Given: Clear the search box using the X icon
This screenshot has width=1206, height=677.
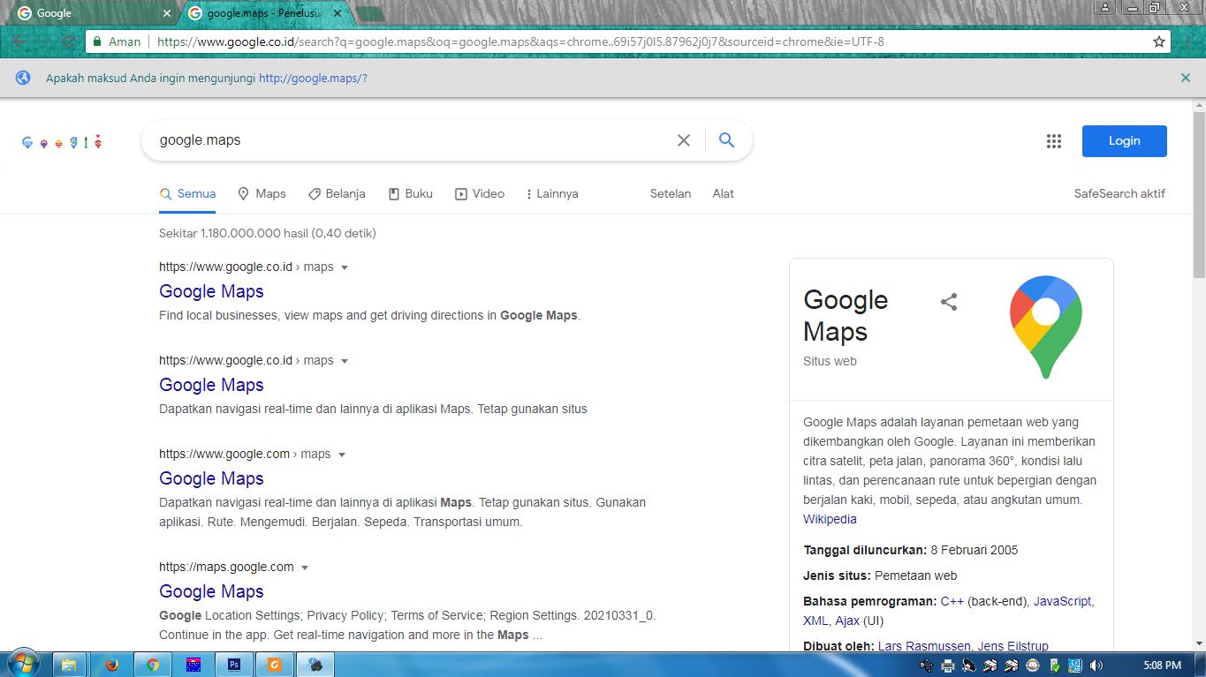Looking at the screenshot, I should 684,139.
